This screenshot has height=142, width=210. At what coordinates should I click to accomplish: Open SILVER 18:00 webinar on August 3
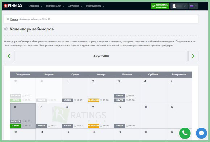click(x=119, y=100)
